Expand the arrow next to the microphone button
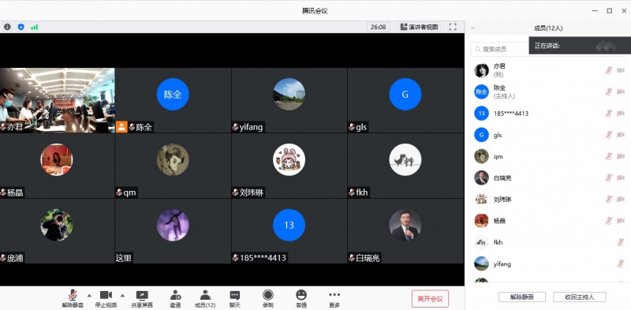This screenshot has height=310, width=631. click(x=89, y=295)
